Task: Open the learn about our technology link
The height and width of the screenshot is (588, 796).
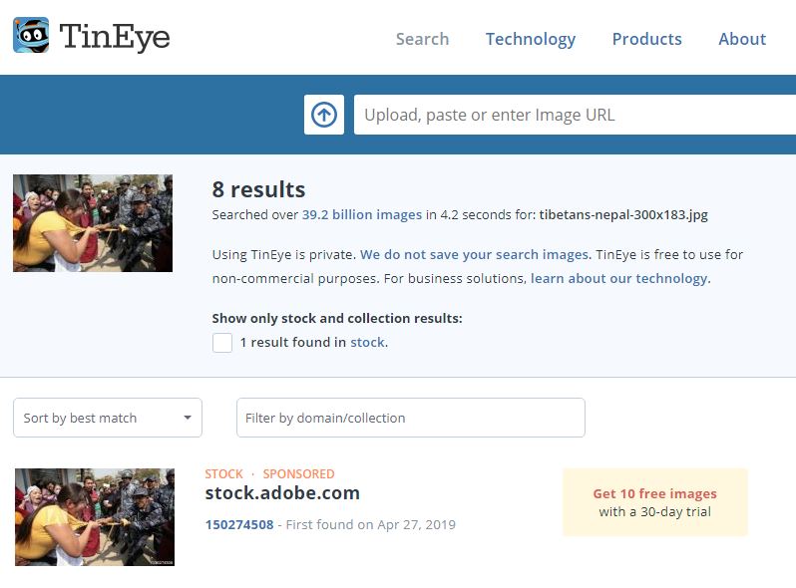Action: (620, 278)
